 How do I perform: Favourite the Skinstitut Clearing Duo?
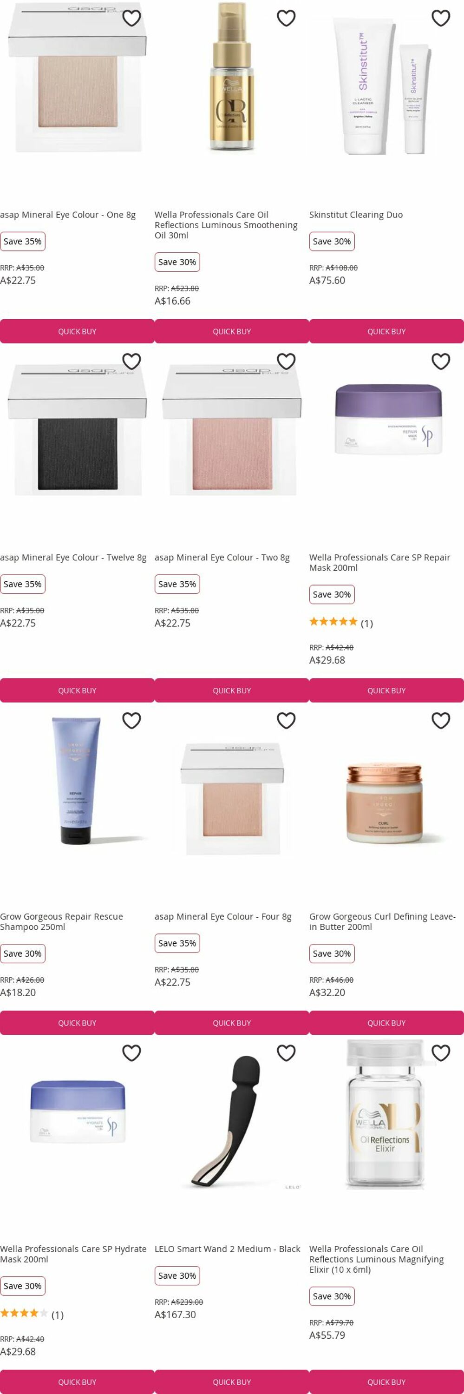[441, 18]
